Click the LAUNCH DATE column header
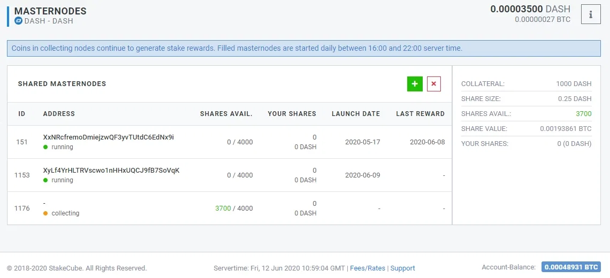 coord(356,114)
